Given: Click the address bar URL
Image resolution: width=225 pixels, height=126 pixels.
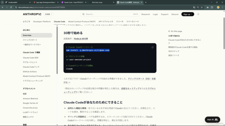Looking at the screenshot, I should [x=41, y=7].
